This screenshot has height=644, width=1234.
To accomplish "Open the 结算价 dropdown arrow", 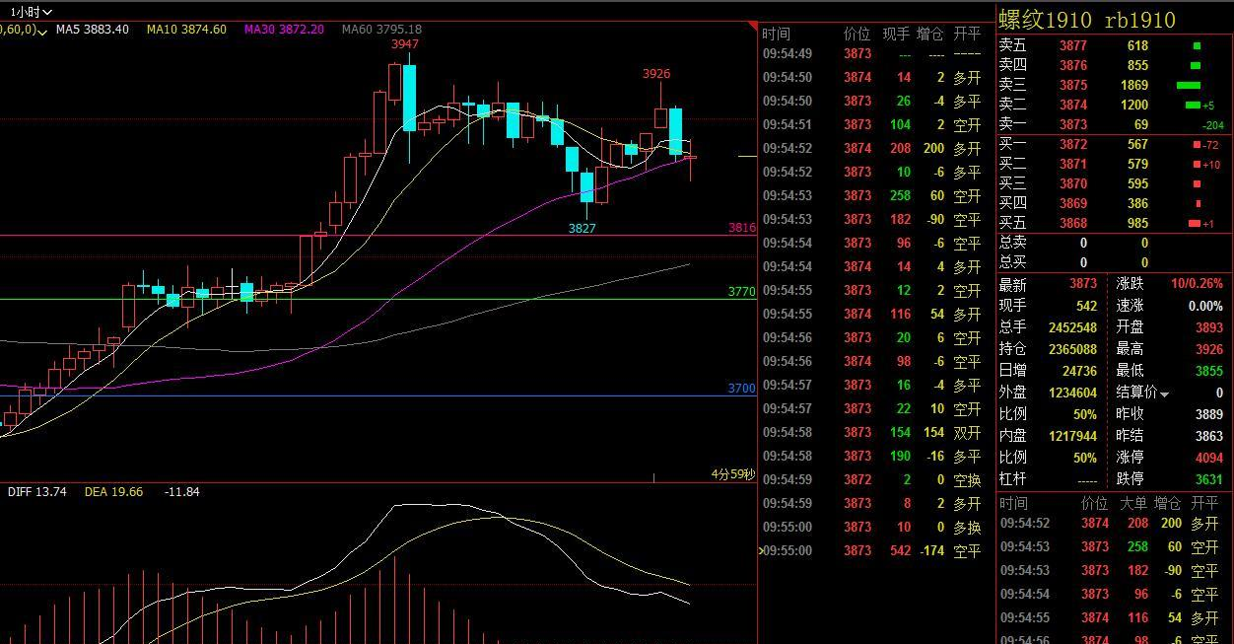I will click(x=1164, y=394).
